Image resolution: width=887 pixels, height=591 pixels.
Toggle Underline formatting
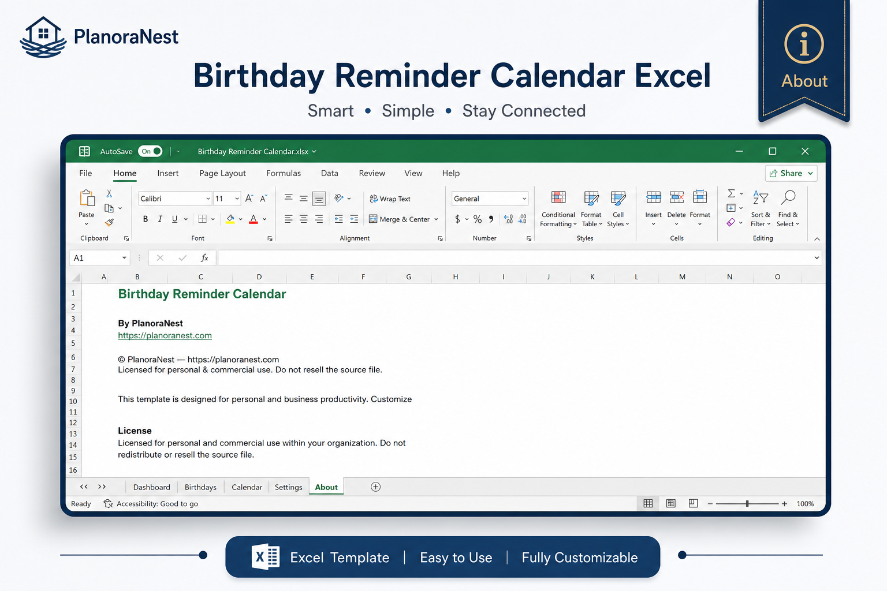pyautogui.click(x=174, y=219)
